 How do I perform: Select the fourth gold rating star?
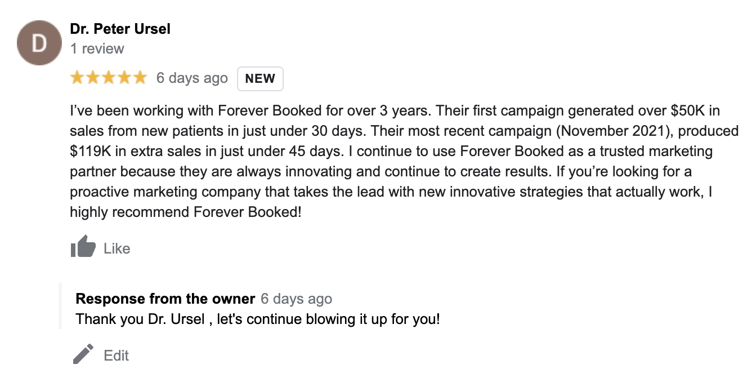click(x=124, y=78)
